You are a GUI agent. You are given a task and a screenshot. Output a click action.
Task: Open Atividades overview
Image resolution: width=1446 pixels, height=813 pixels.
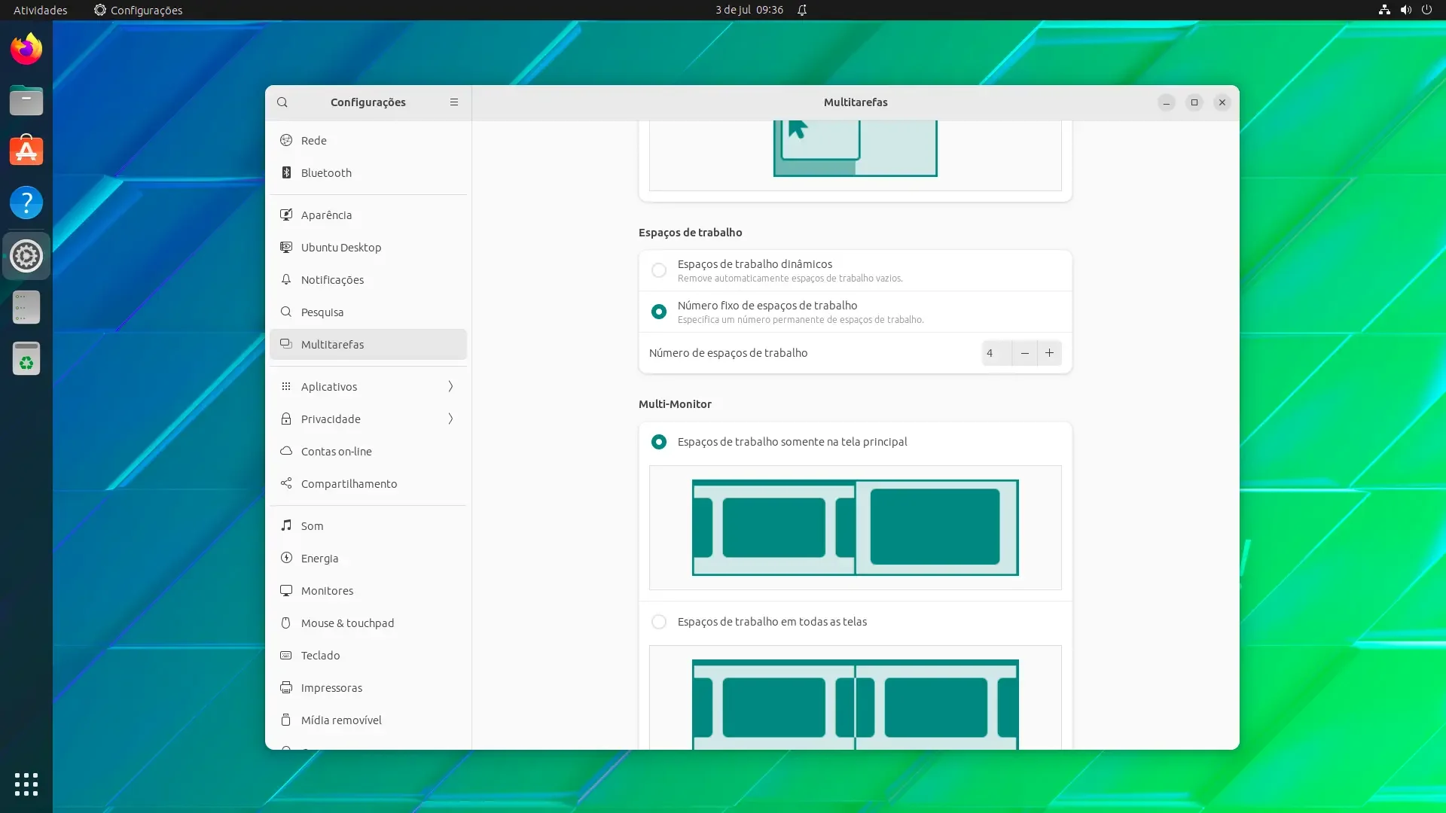pos(41,10)
